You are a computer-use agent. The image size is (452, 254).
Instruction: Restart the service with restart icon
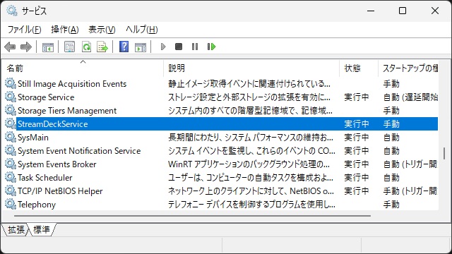[211, 47]
